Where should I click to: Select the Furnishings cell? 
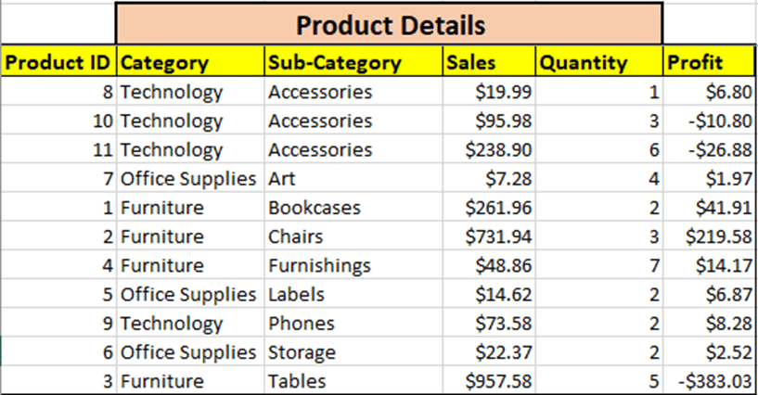(x=353, y=265)
